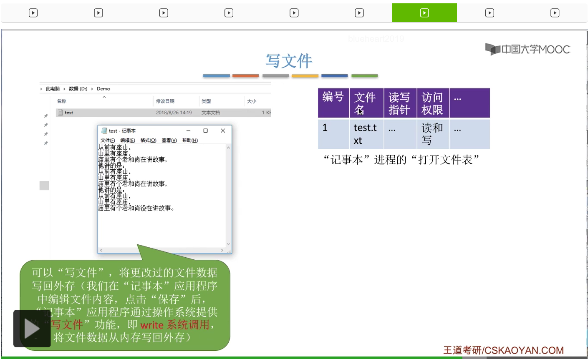Open the eighth video segment from the left
This screenshot has height=359, width=588.
point(490,13)
